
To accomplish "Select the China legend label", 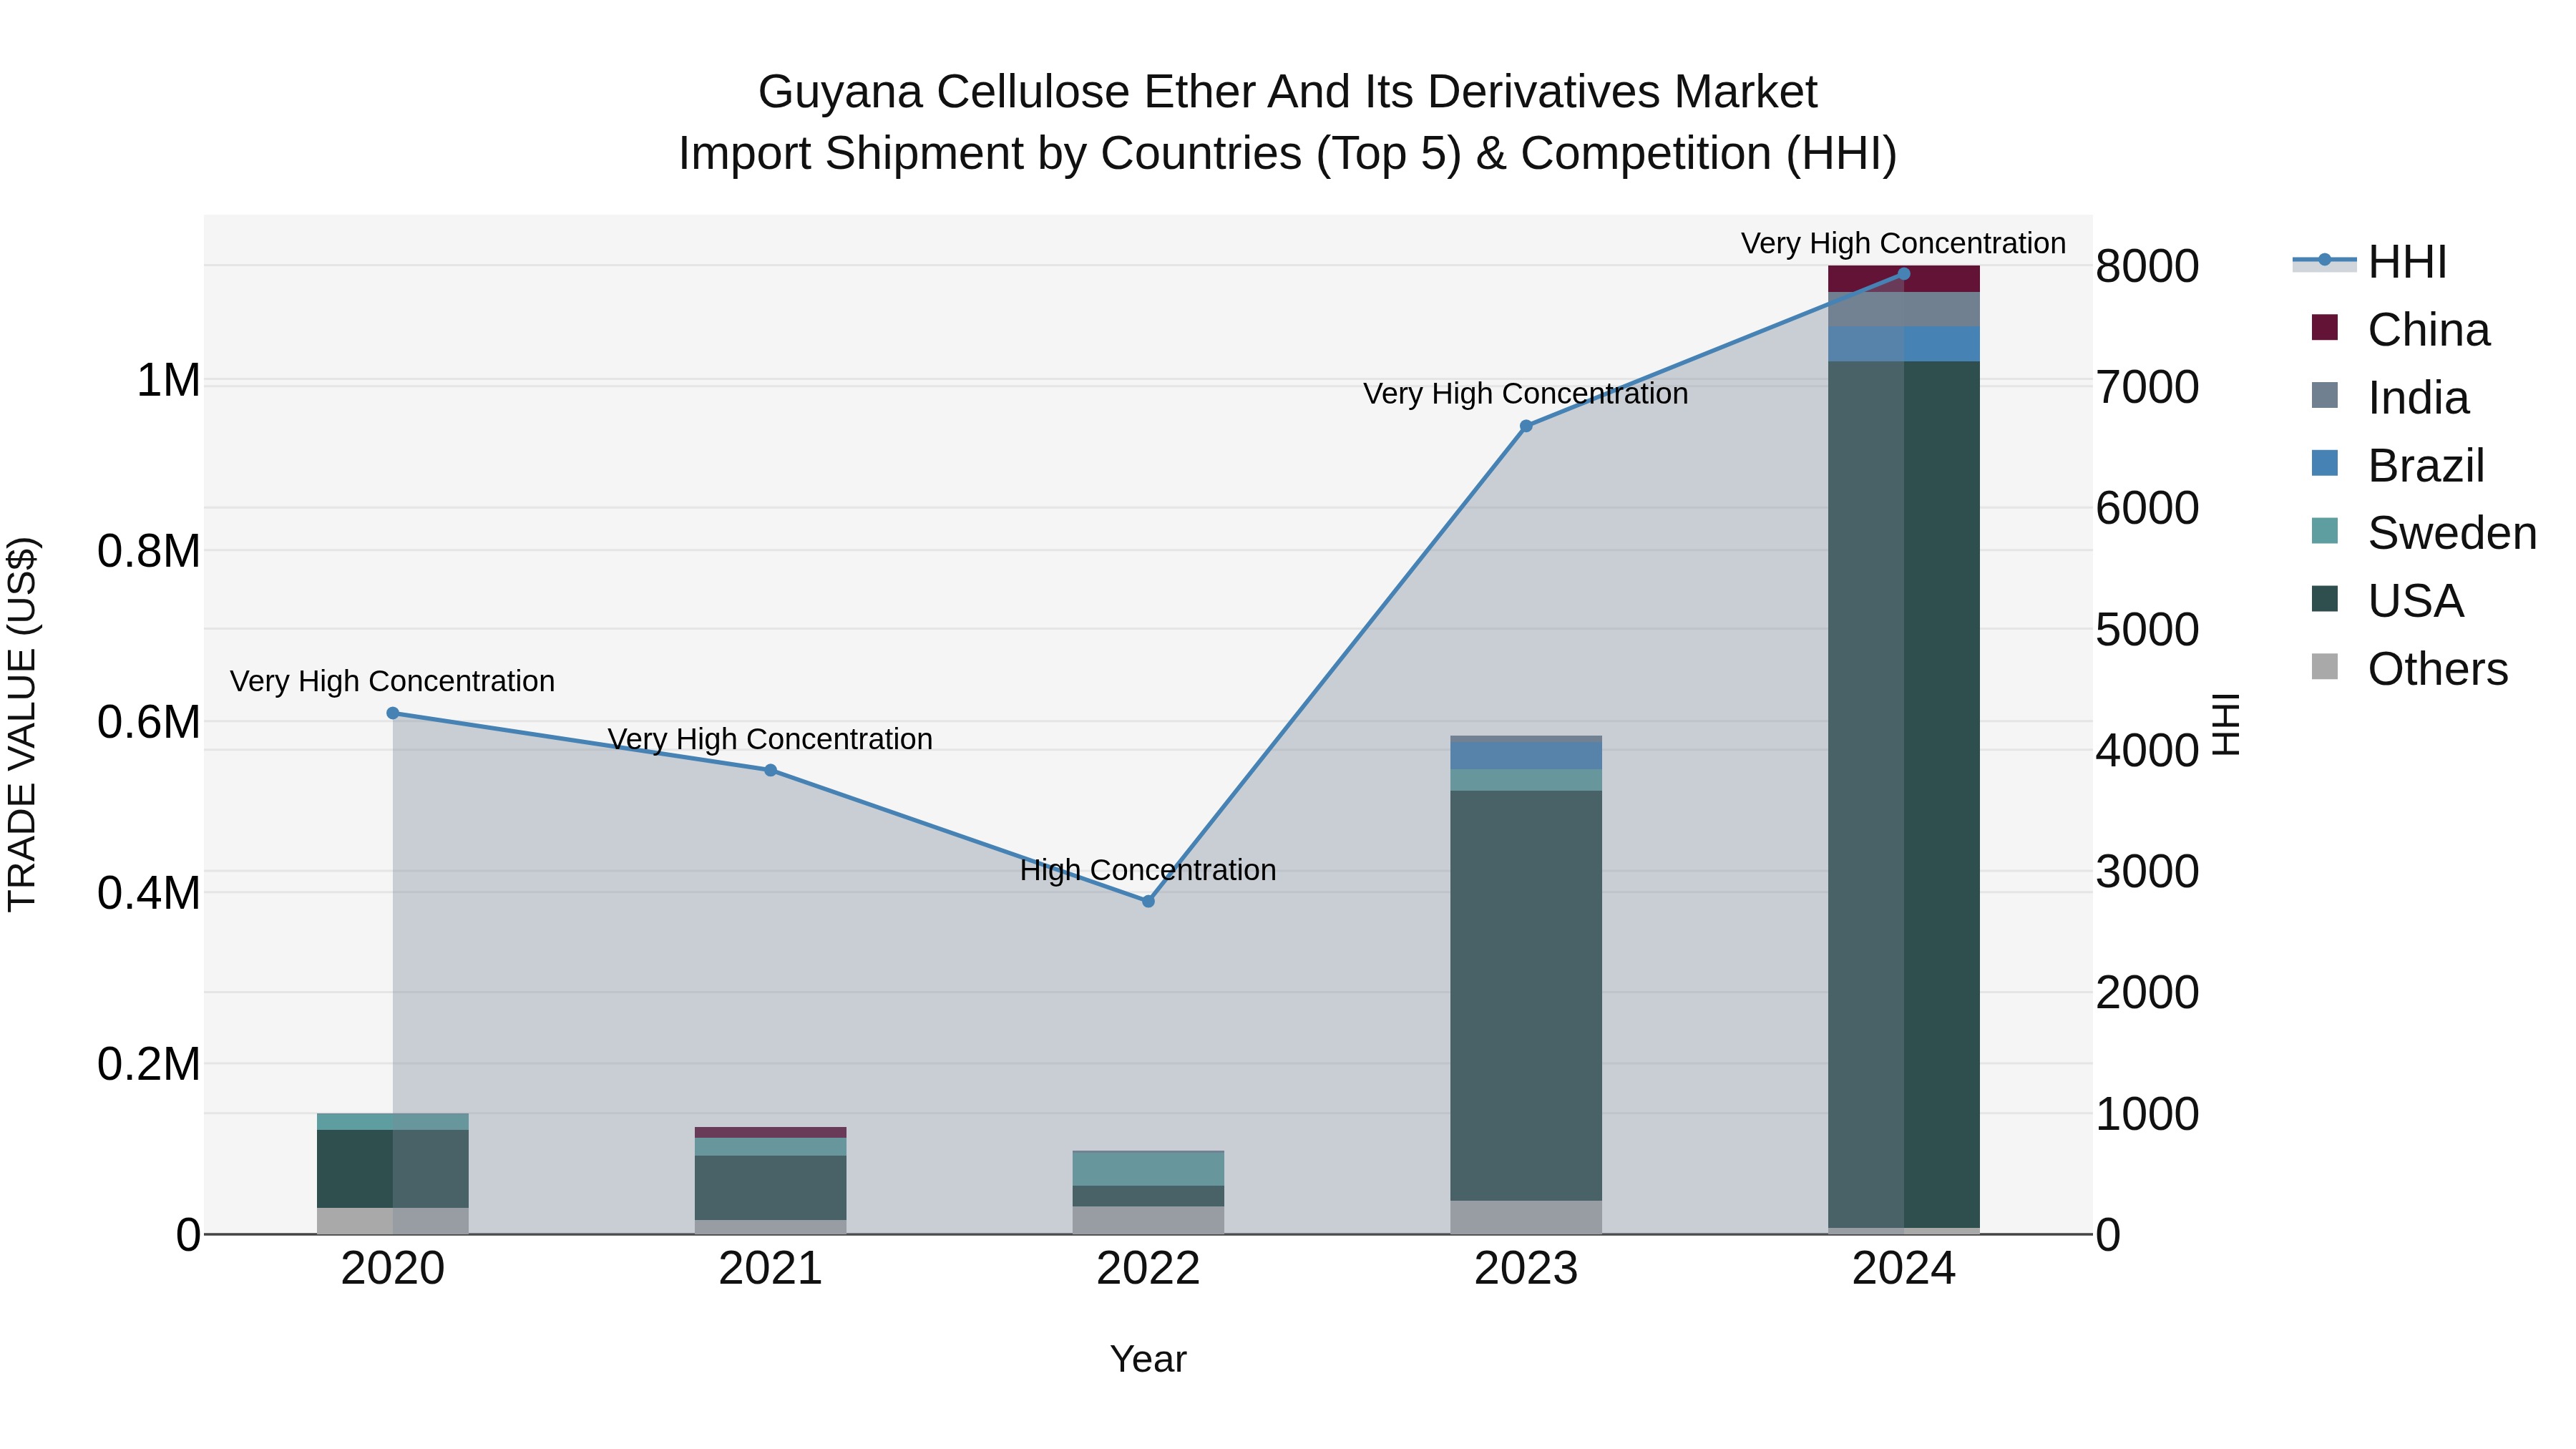I will [2429, 330].
